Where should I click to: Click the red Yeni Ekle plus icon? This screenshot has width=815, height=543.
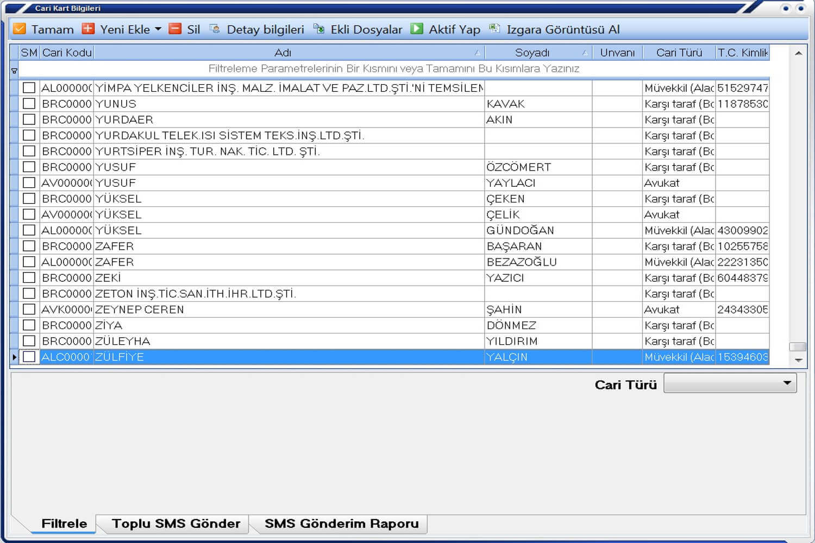click(x=88, y=29)
